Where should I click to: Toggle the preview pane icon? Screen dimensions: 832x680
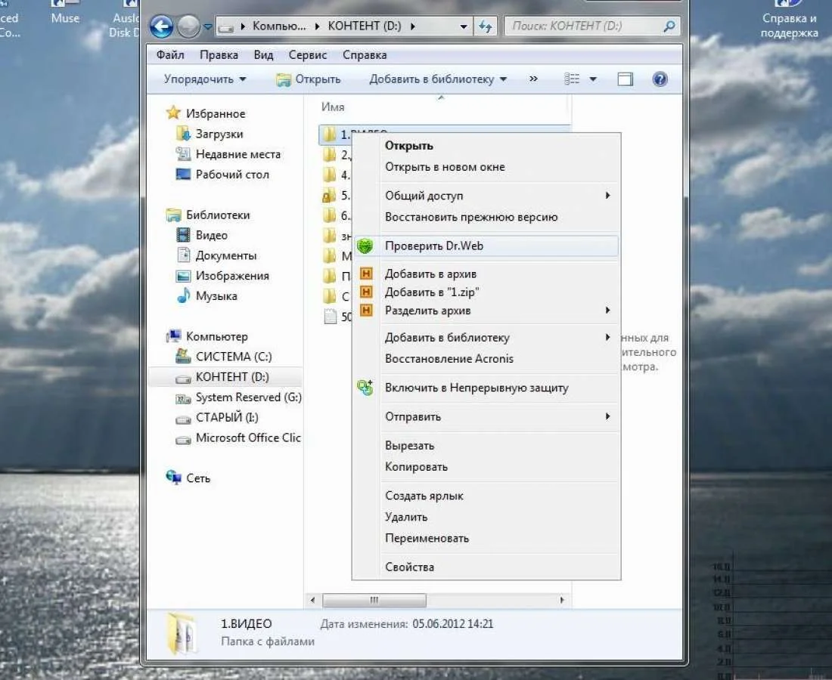[x=625, y=79]
